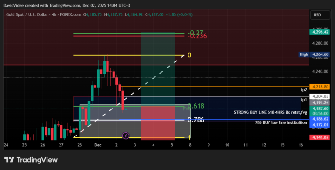Image resolution: width=335 pixels, height=170 pixels.
Task: Select the 4,296.42 green price label
Action: coord(320,32)
